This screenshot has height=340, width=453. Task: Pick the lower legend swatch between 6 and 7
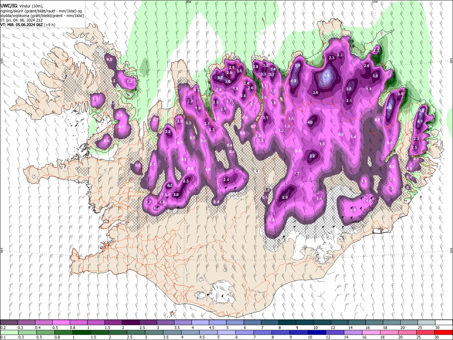[x=244, y=332]
